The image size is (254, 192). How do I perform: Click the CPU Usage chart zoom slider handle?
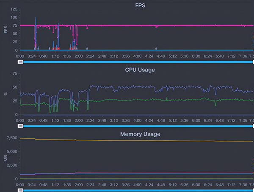(20, 126)
